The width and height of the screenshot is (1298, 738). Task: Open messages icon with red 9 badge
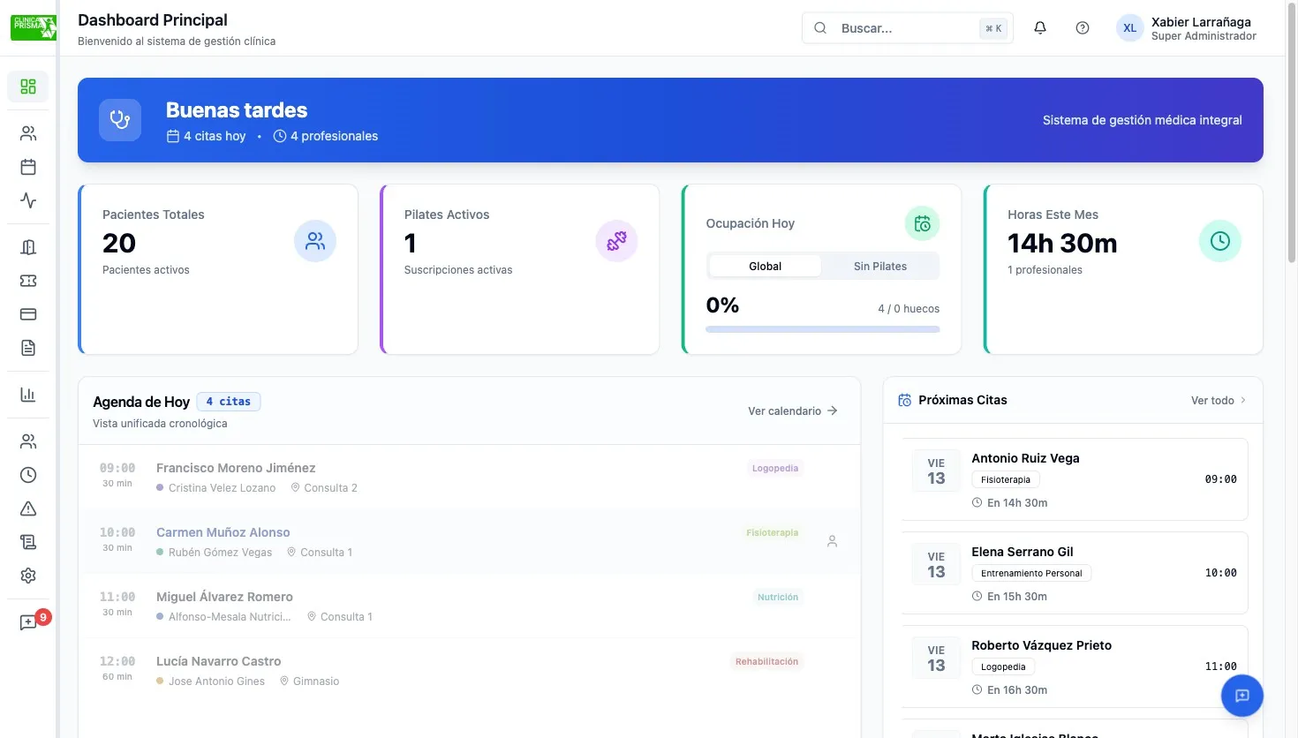(x=28, y=622)
